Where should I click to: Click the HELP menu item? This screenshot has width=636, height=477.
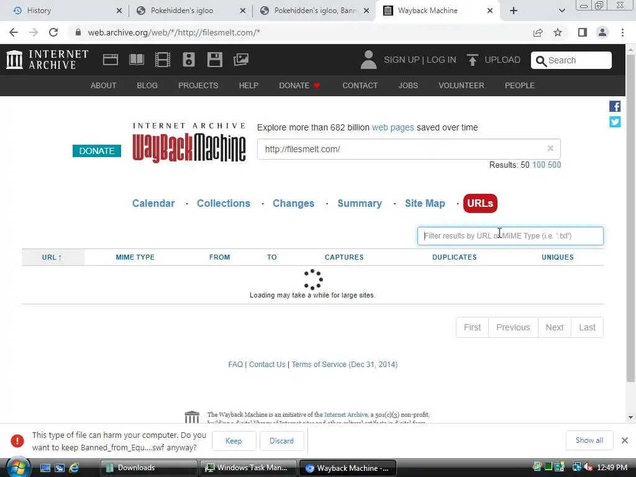pyautogui.click(x=248, y=86)
